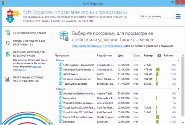185x125 pixels.
Task: Click the Ashampoo Movie Studio row icon
Action: (60, 69)
